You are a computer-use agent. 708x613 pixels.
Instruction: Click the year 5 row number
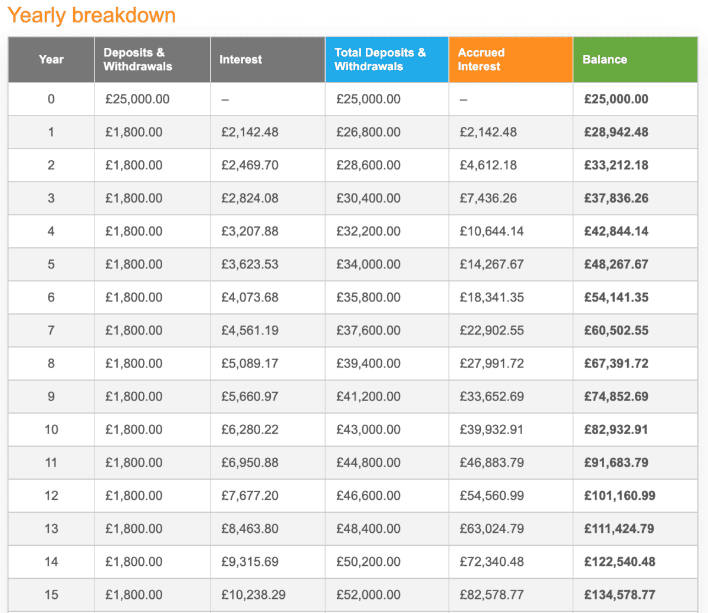click(51, 264)
